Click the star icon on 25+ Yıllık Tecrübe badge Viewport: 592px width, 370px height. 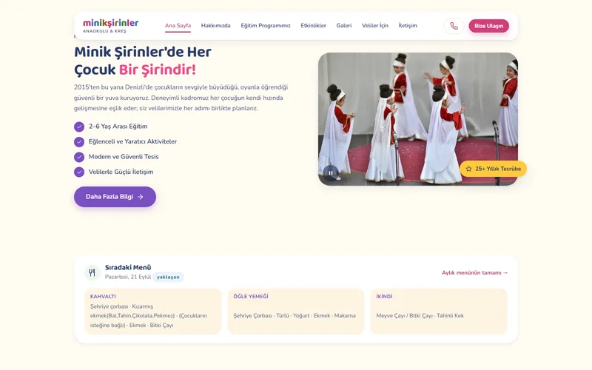[x=468, y=169]
